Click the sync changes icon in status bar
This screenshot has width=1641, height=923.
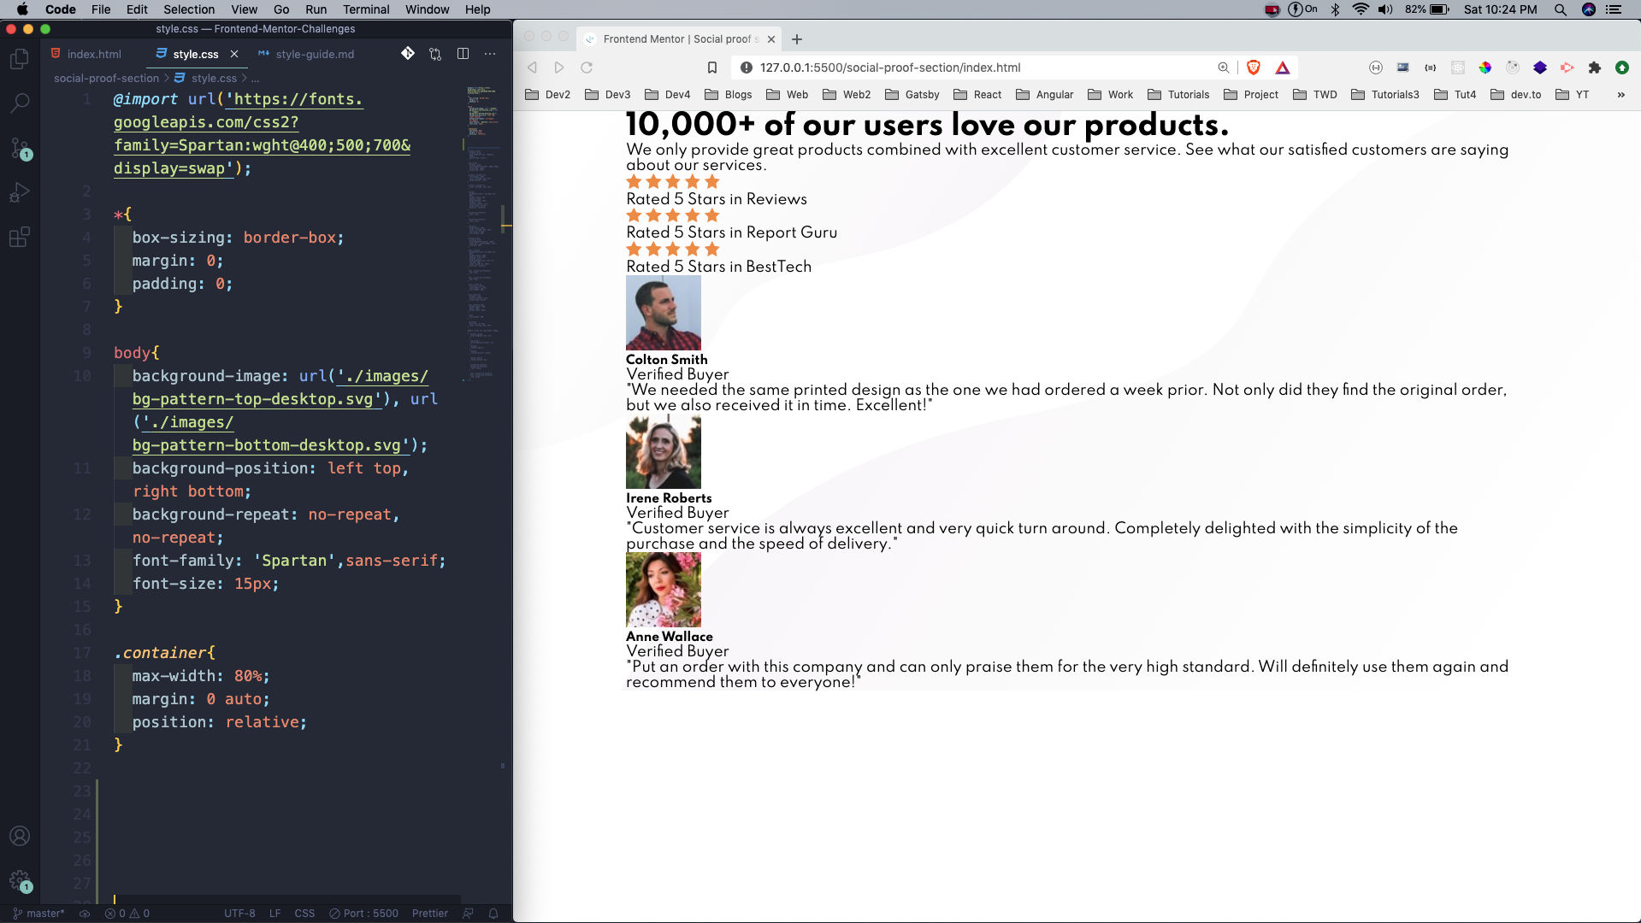[85, 914]
